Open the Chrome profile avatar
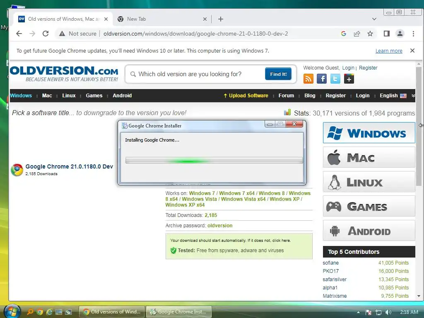 point(400,34)
